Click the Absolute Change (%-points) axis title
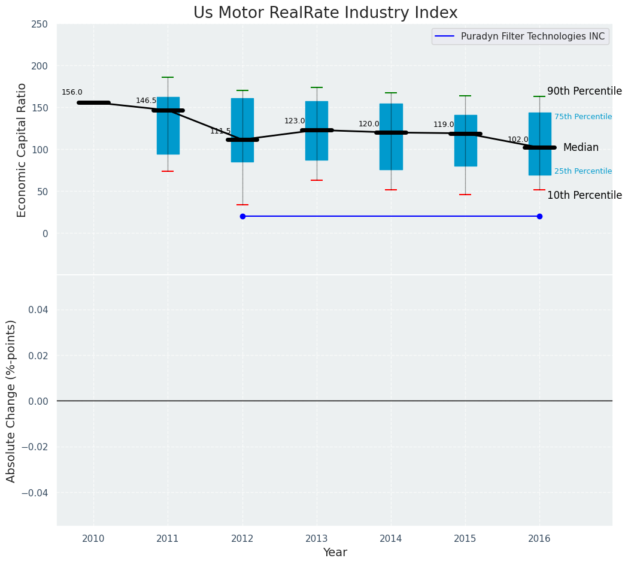This screenshot has width=628, height=564. pos(11,401)
